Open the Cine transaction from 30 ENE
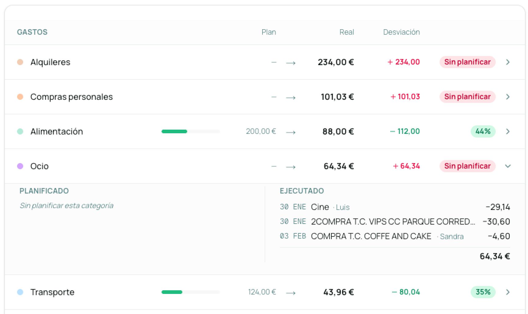This screenshot has width=528, height=314. point(320,207)
